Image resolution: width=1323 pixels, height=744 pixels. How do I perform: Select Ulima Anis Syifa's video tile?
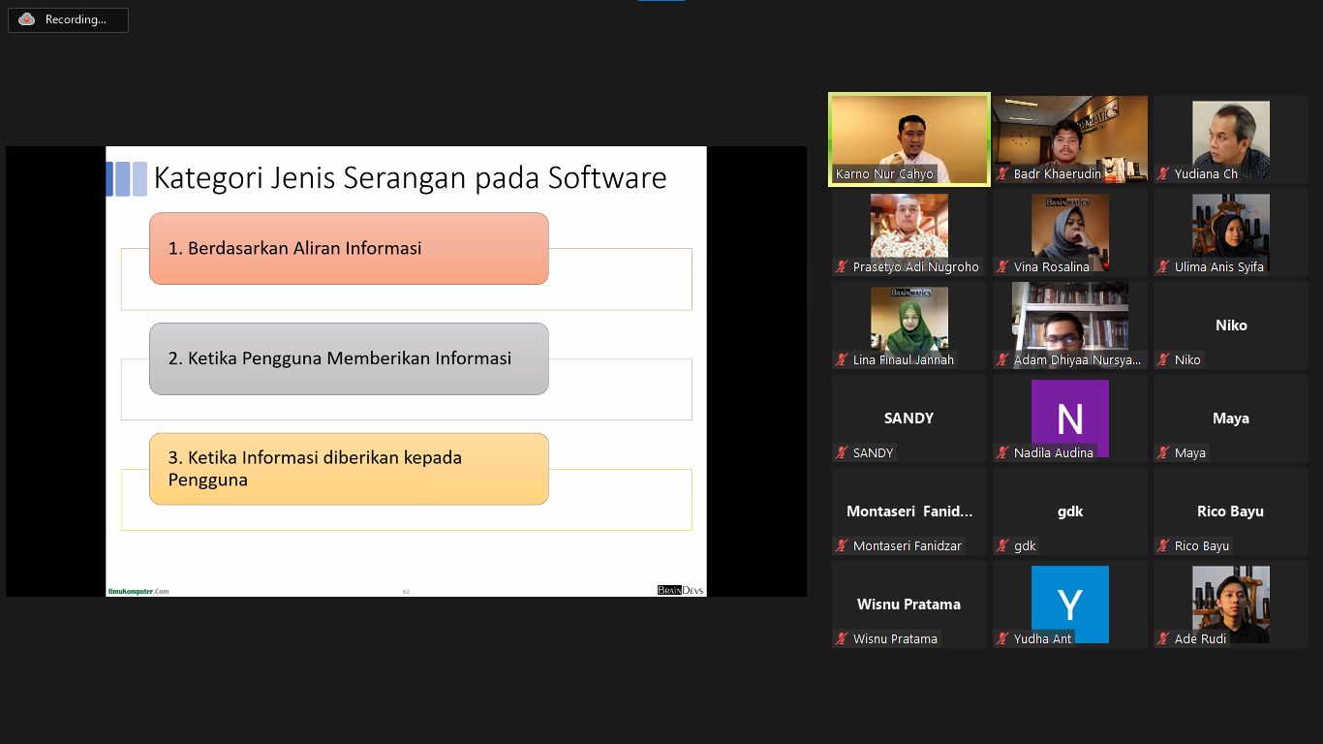tap(1230, 227)
